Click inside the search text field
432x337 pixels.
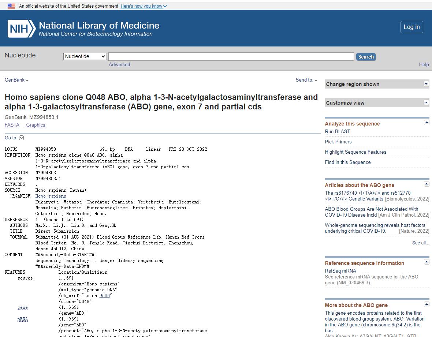(x=231, y=56)
